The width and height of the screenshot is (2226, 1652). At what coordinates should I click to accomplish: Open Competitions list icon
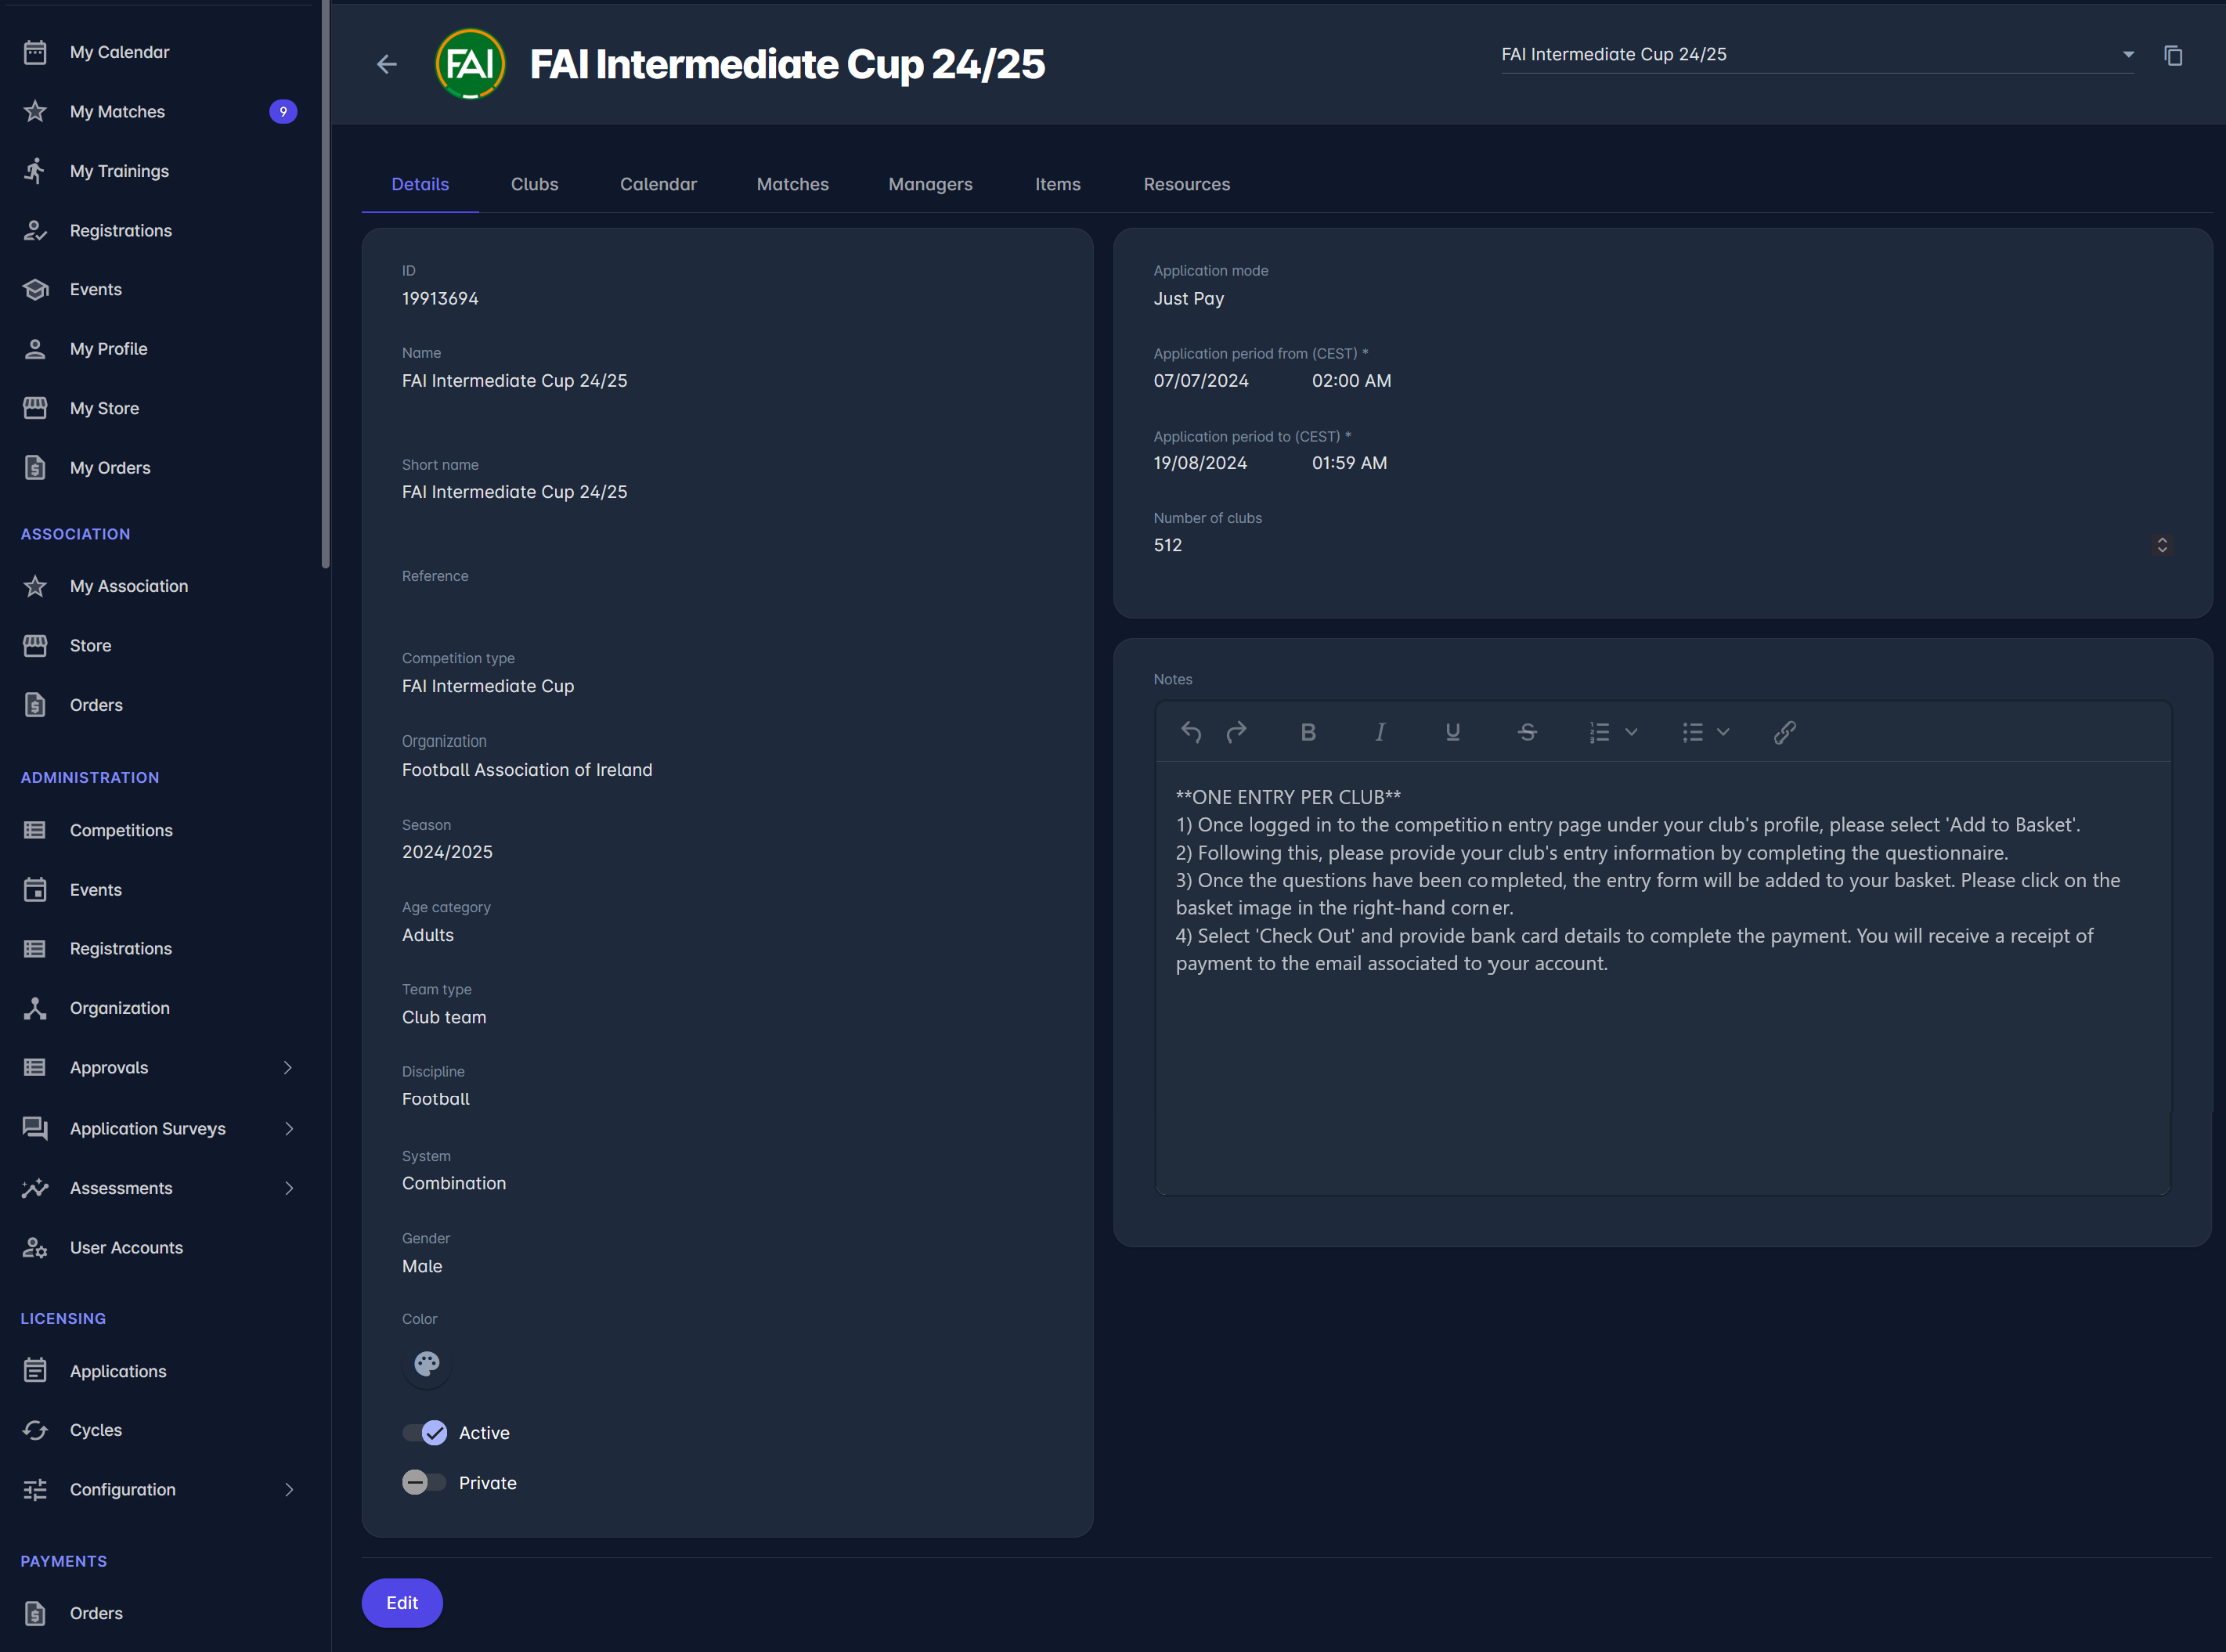[35, 830]
